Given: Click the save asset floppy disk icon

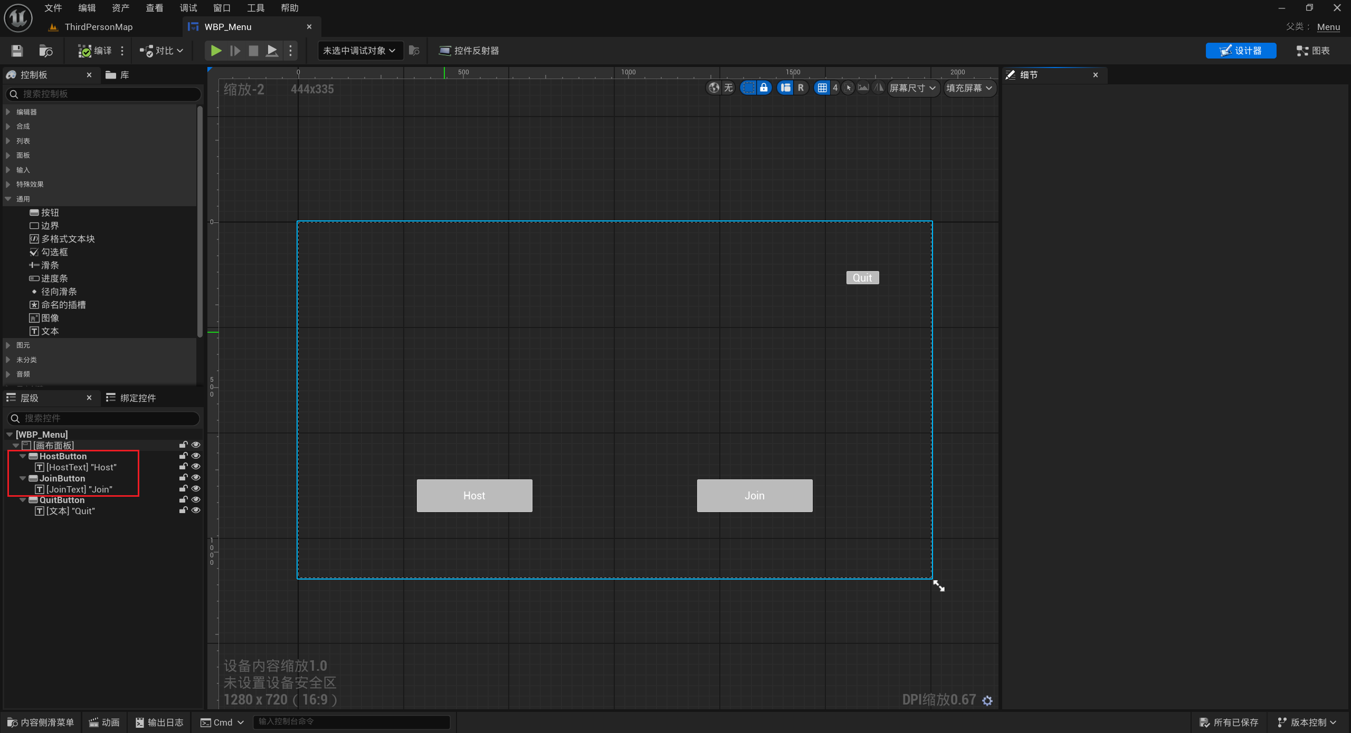Looking at the screenshot, I should 17,51.
